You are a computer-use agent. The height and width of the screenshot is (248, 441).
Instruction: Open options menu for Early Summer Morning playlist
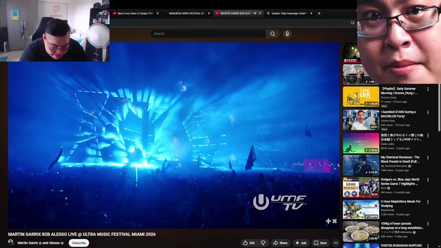[x=428, y=89]
